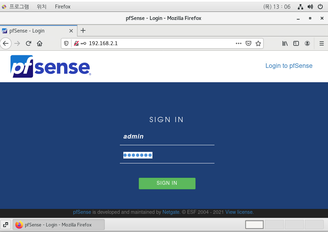Close the Firefox window
The height and width of the screenshot is (232, 328).
(x=322, y=19)
